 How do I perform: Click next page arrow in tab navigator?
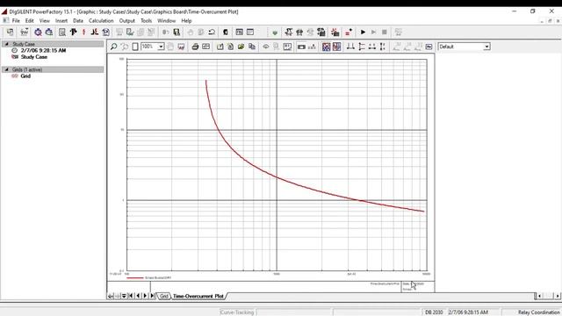[x=145, y=296]
